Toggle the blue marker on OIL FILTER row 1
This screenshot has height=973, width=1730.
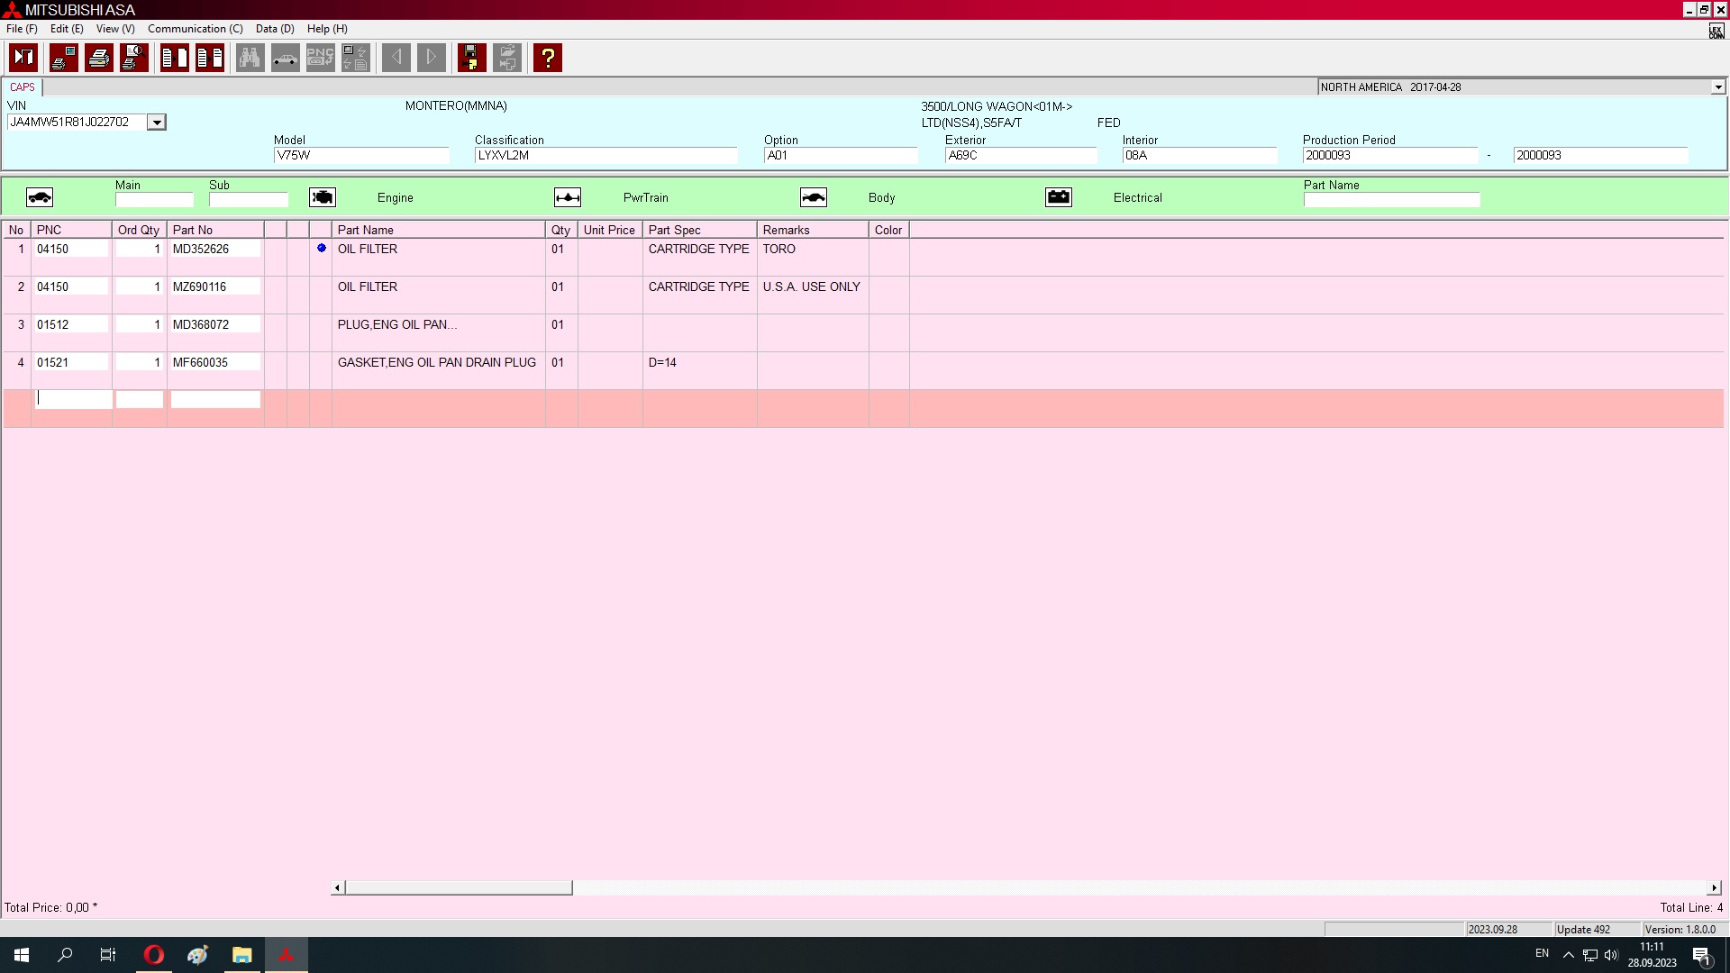321,249
